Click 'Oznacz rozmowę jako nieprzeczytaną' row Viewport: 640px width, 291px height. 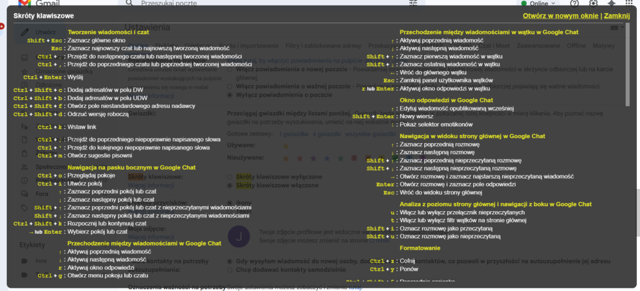pos(450,237)
